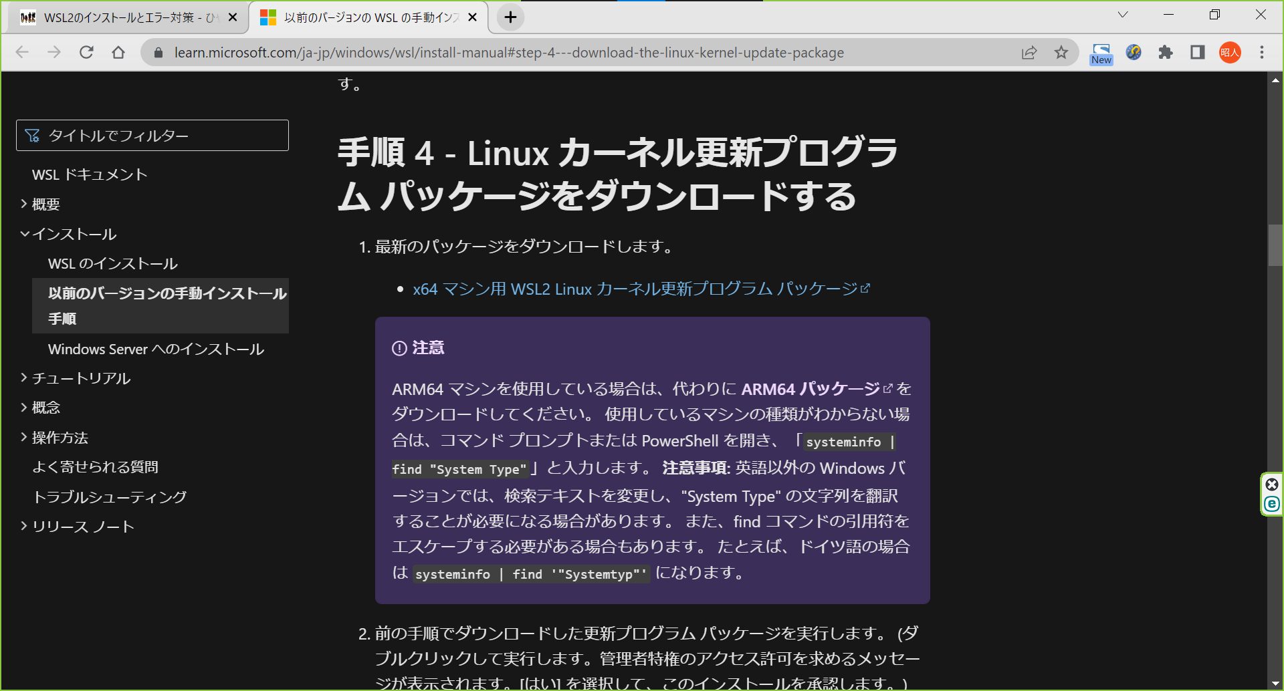Open WSL のインストール page
1284x691 pixels.
pyautogui.click(x=113, y=263)
